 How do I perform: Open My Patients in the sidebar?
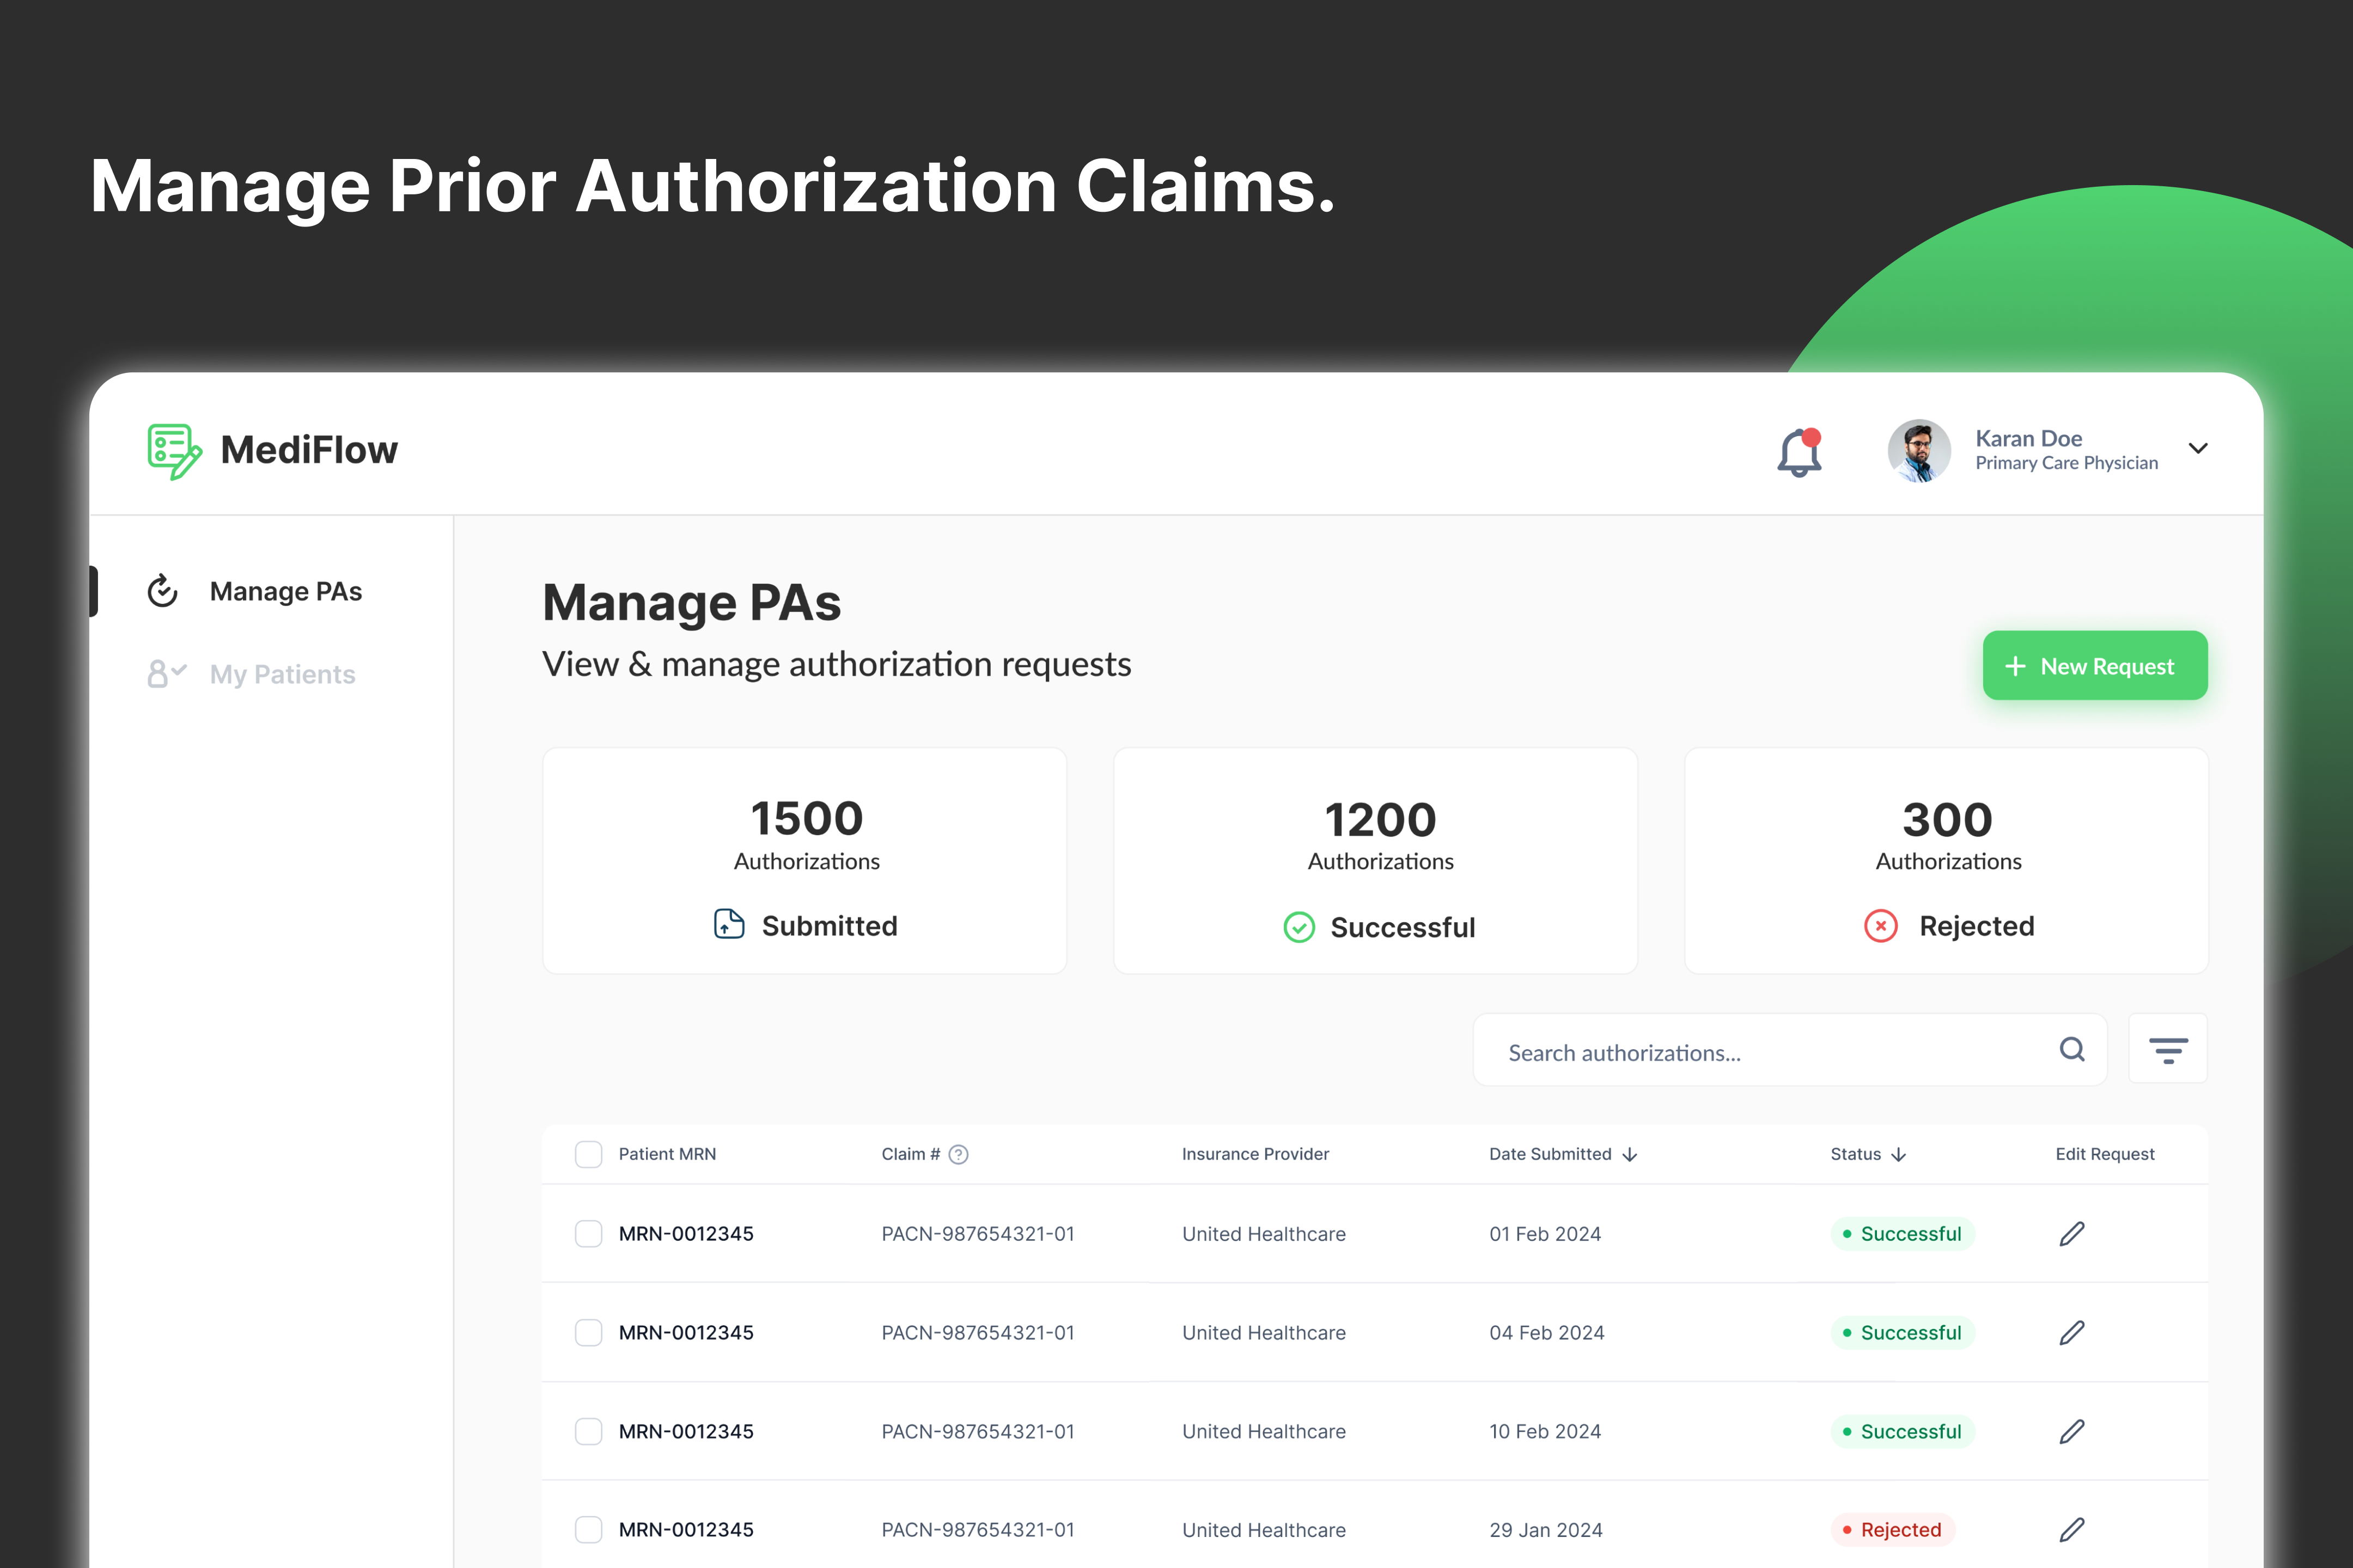coord(282,674)
